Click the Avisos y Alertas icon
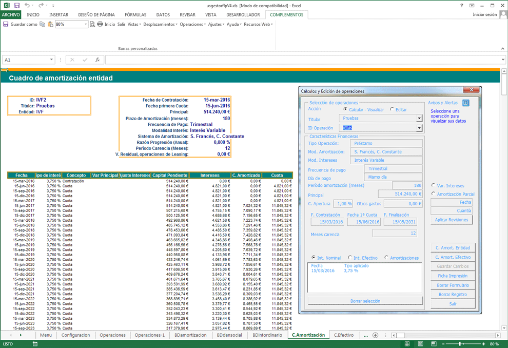This screenshot has width=508, height=348. pos(465,103)
